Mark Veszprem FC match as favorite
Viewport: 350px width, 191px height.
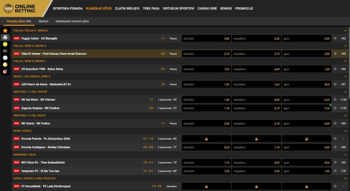tap(335, 171)
